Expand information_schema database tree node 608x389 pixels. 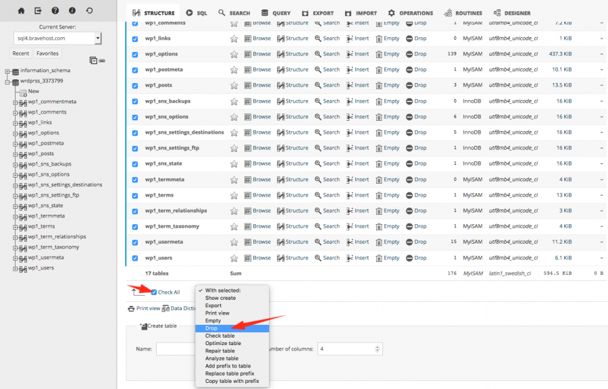pyautogui.click(x=7, y=72)
